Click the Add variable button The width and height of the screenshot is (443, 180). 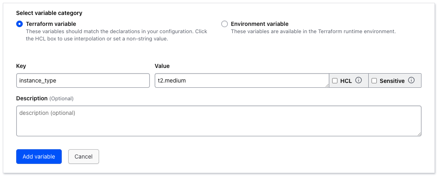(39, 157)
